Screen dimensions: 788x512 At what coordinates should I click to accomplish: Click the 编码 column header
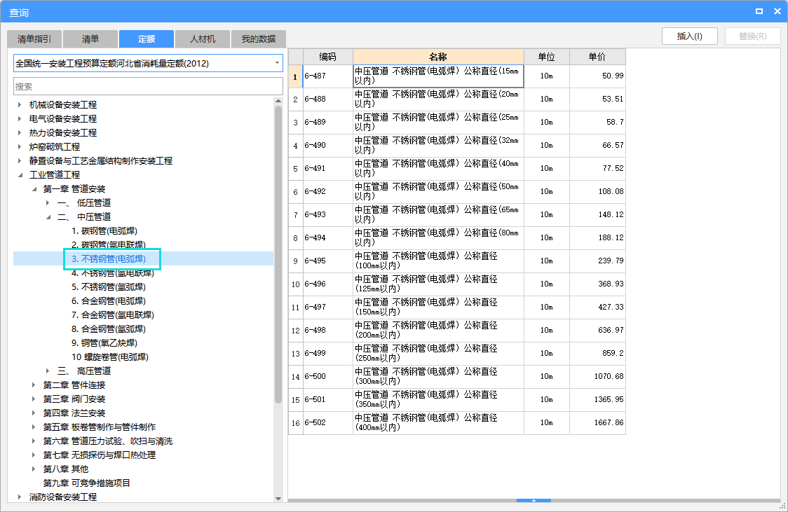(x=327, y=57)
